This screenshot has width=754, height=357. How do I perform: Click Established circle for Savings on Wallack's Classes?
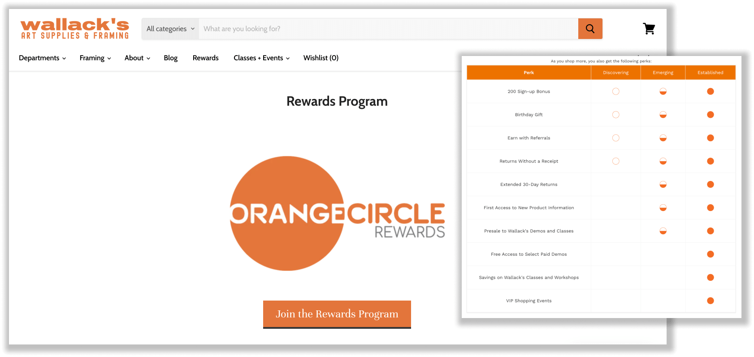click(x=711, y=278)
